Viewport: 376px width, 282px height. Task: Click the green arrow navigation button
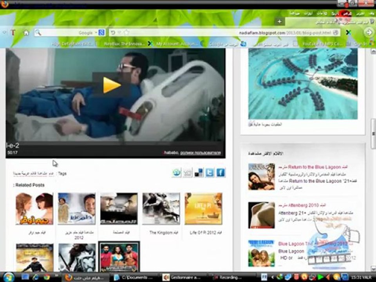click(369, 33)
